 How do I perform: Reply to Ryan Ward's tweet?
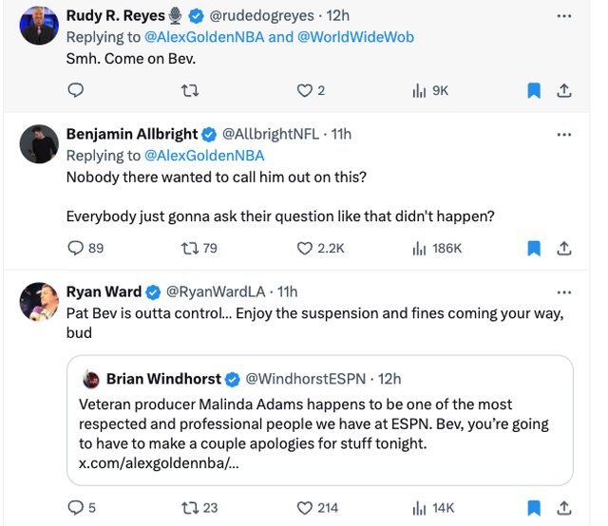coord(77,508)
